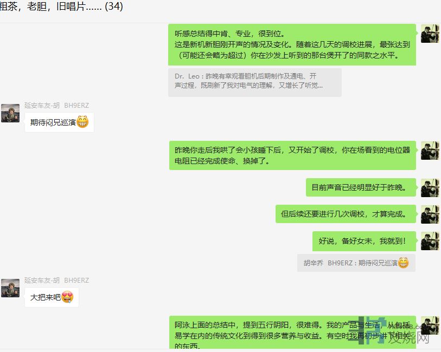The image size is (441, 352).
Task: Open sender avatar beside first green message
Action: pos(430,34)
